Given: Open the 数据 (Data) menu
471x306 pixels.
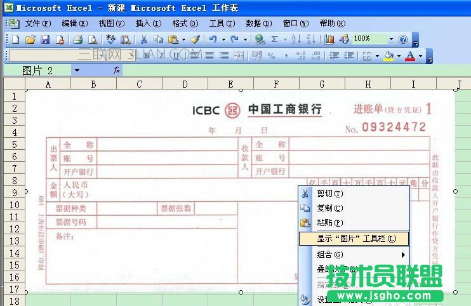Looking at the screenshot, I should pos(258,23).
